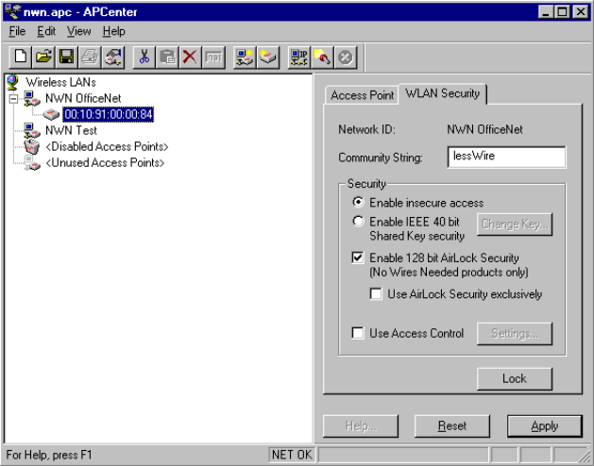Click the APCenter title bar application icon
The height and width of the screenshot is (466, 594).
point(12,11)
